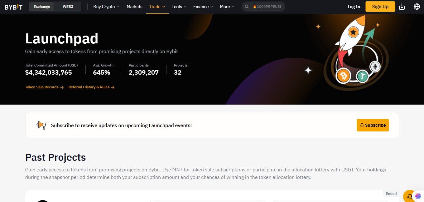Viewport: 424px width, 202px height.
Task: Click the search input field
Action: pyautogui.click(x=268, y=7)
